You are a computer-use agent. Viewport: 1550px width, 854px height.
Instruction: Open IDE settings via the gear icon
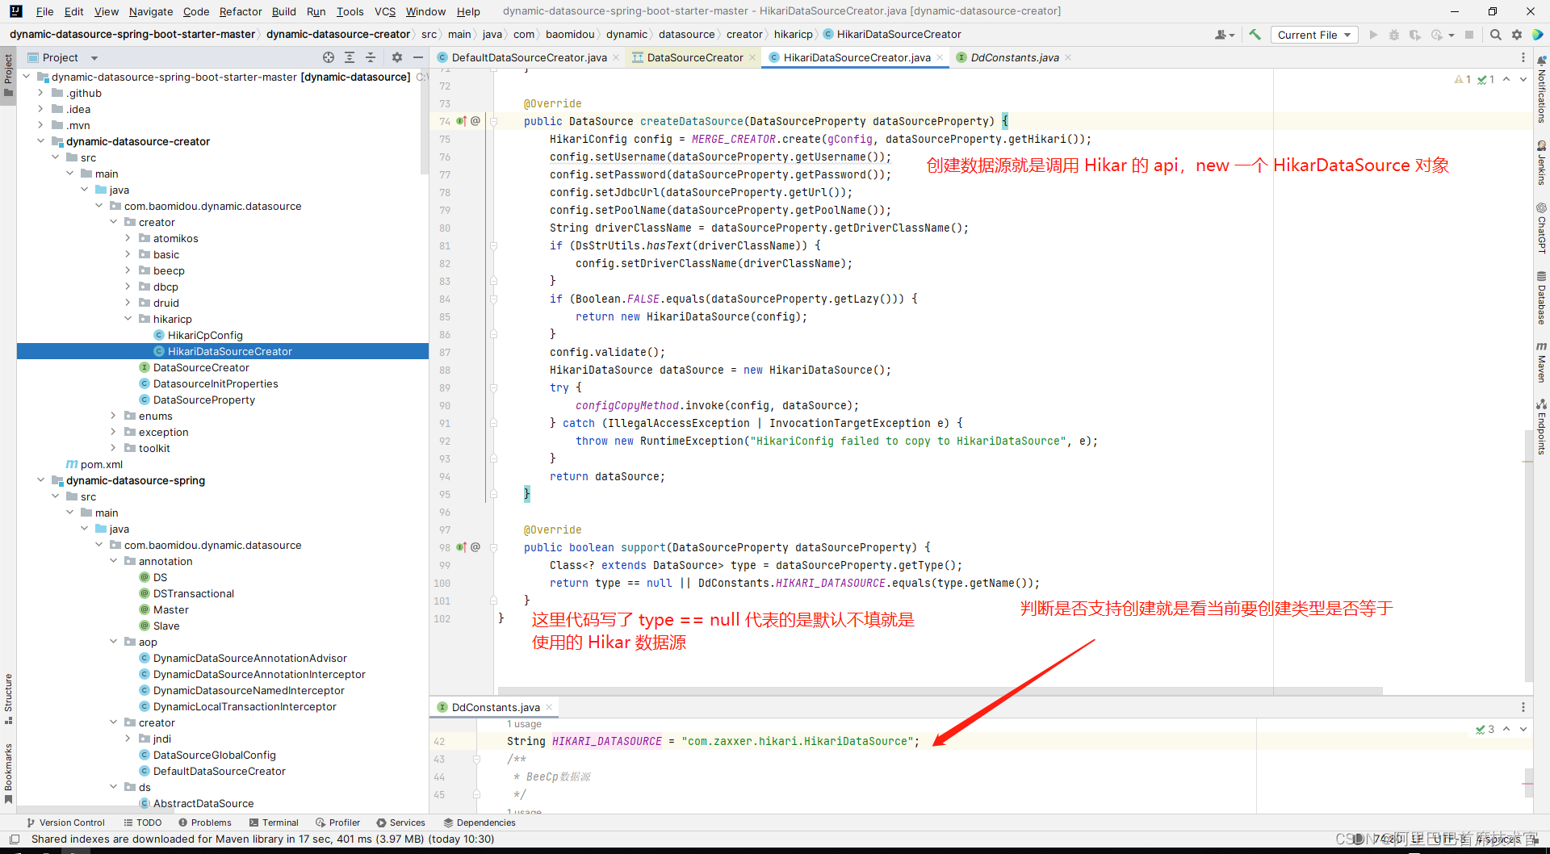pyautogui.click(x=1518, y=35)
